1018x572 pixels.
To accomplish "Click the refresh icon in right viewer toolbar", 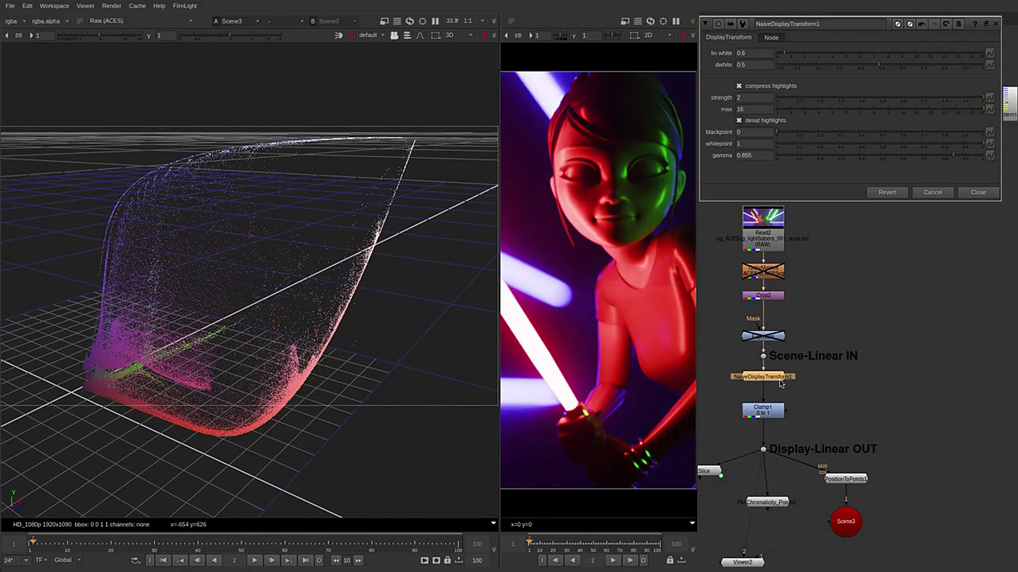I will [x=651, y=21].
